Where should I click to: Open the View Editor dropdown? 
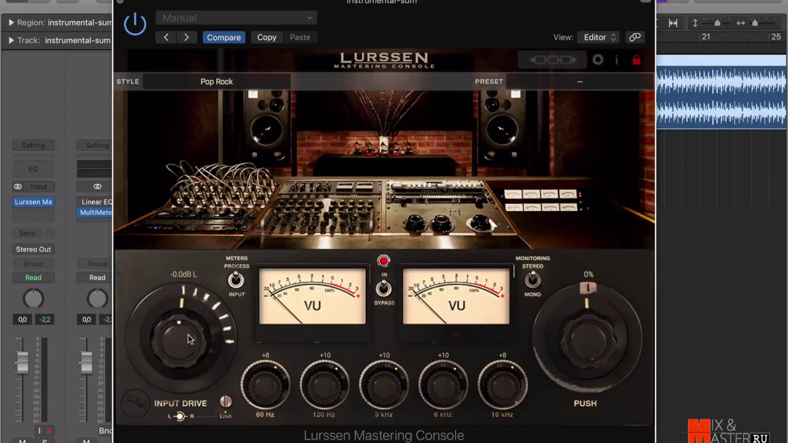point(600,38)
